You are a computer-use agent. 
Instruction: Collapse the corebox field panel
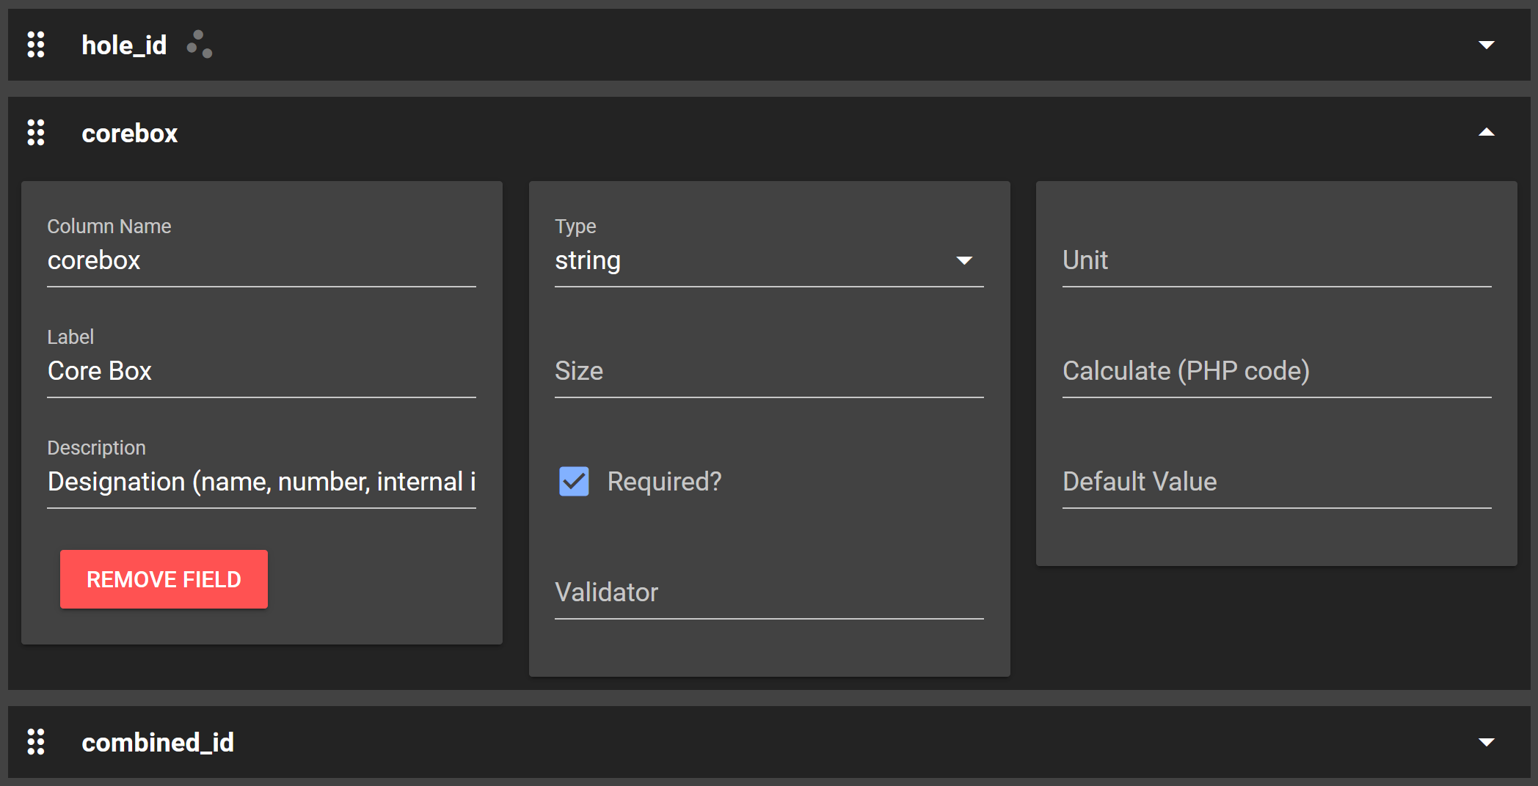click(1486, 133)
